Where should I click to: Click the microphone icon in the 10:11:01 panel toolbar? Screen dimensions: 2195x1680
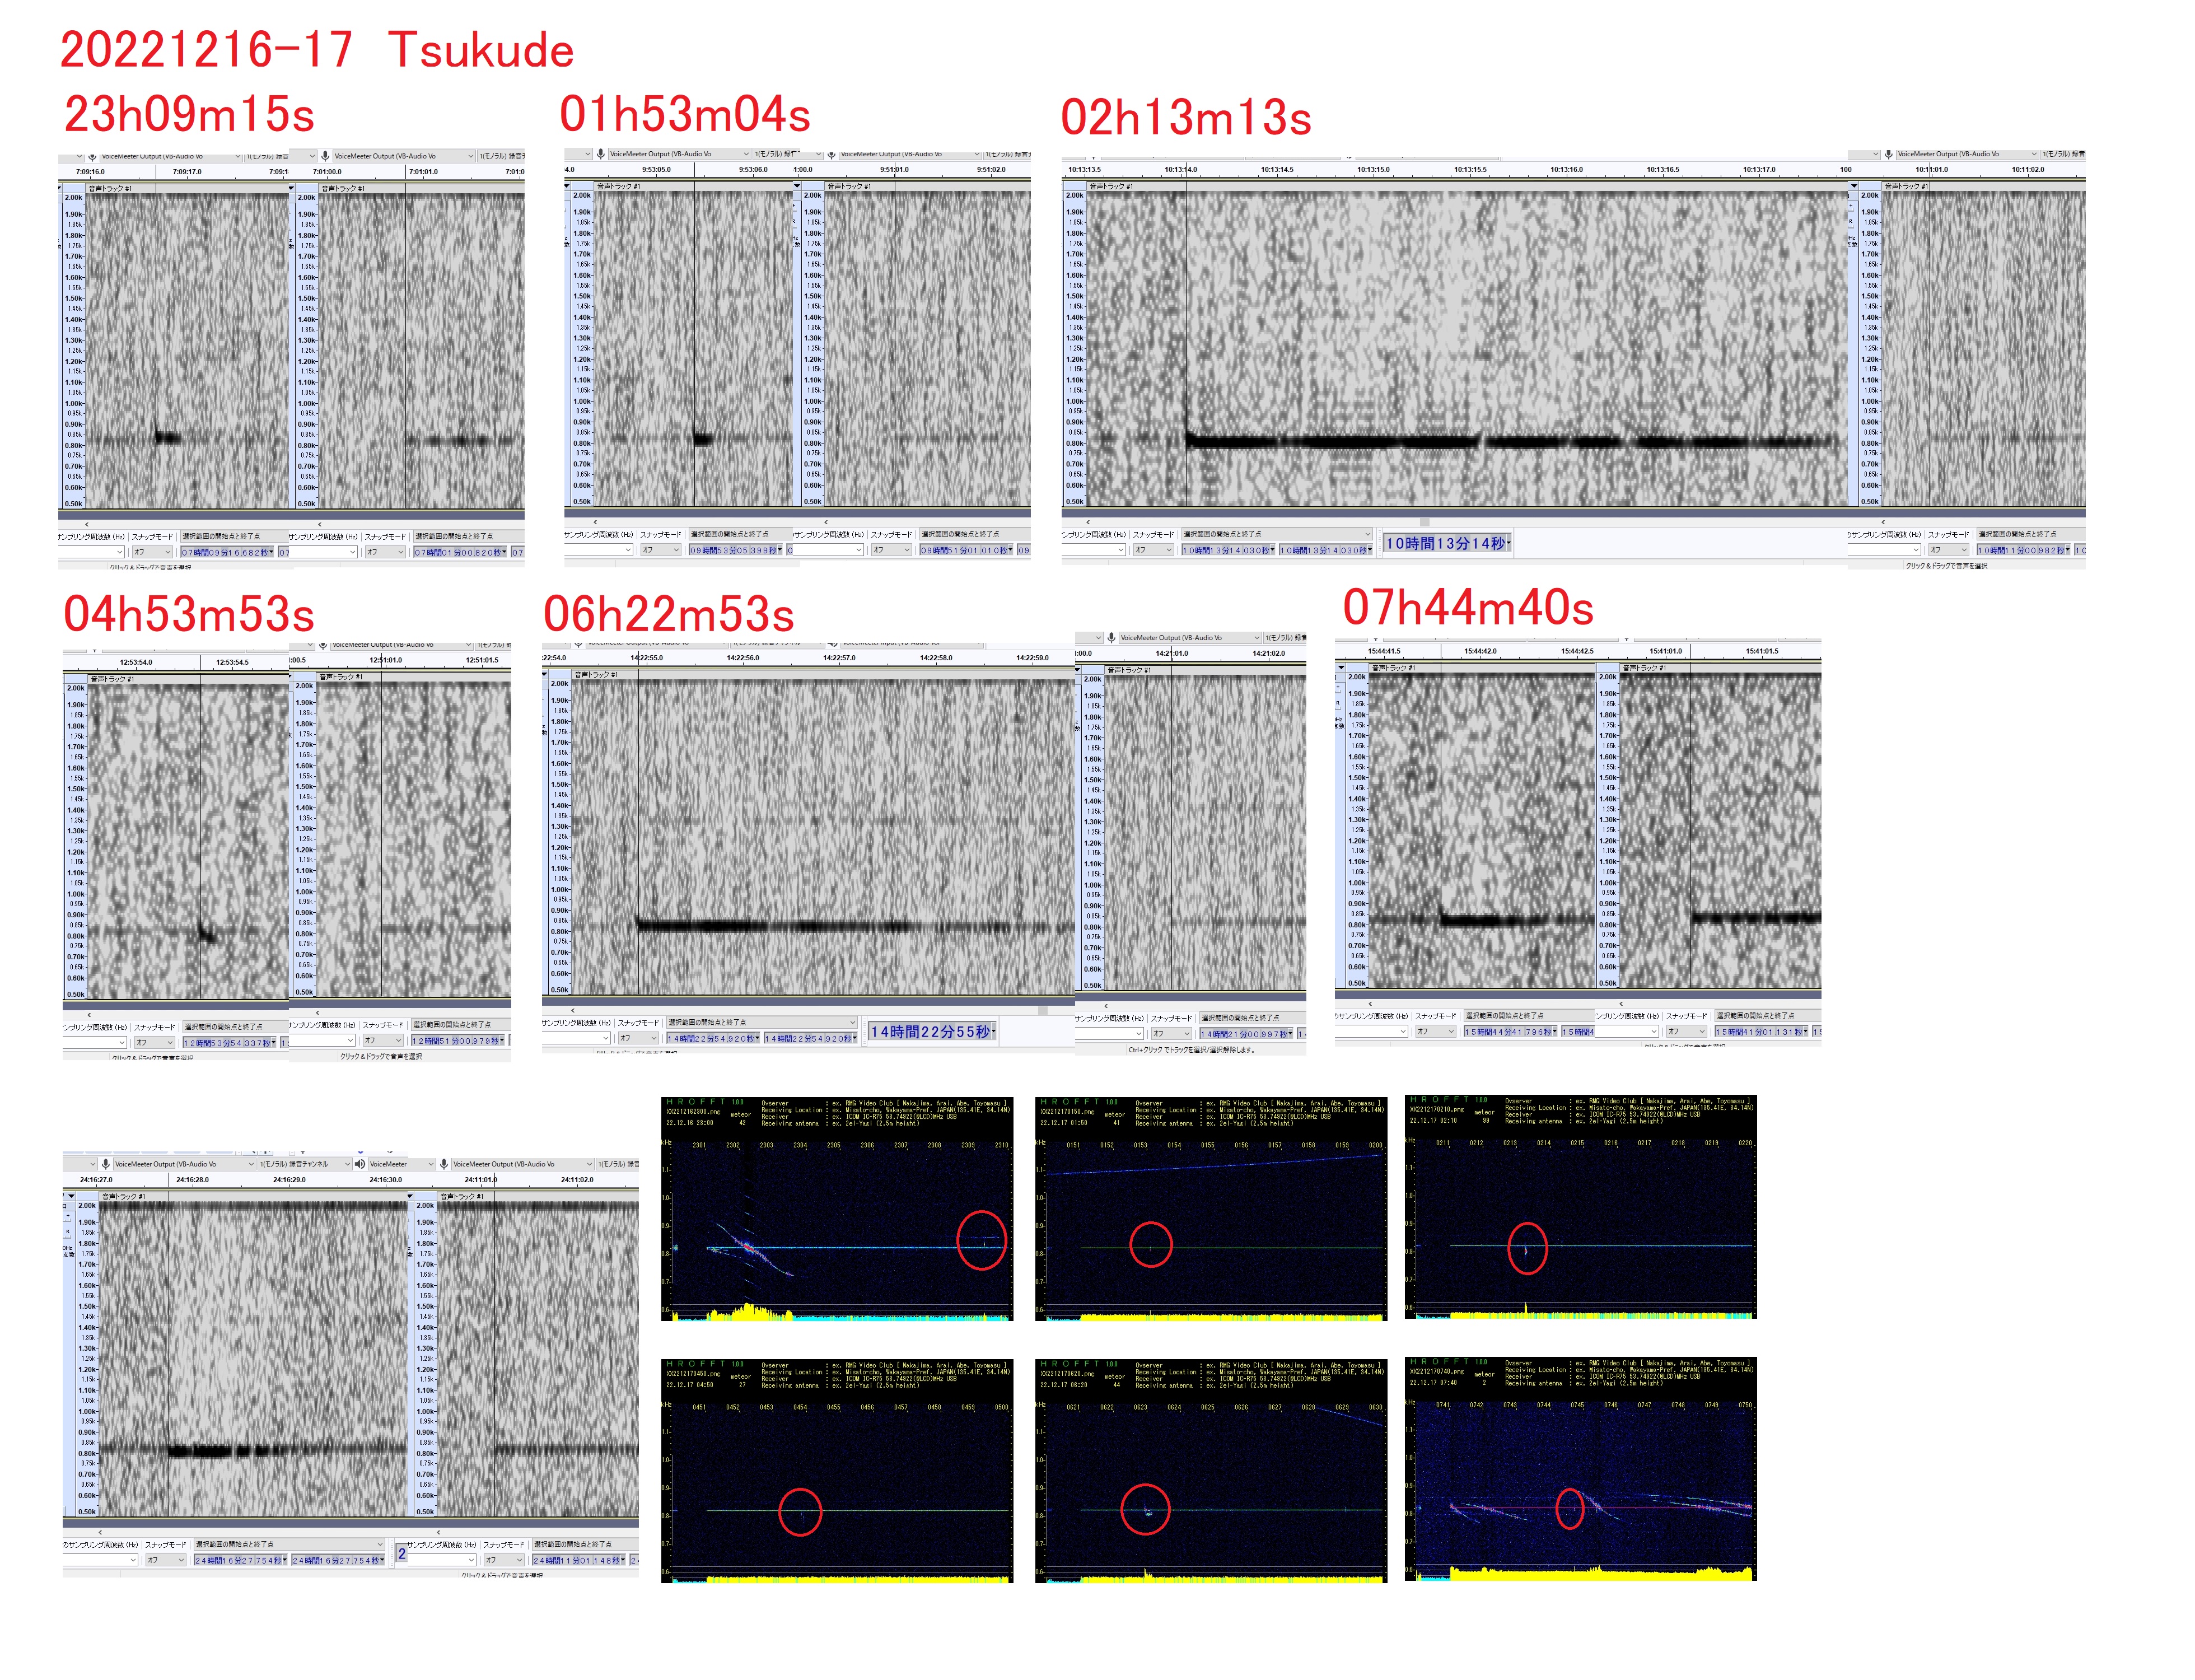coord(1888,154)
